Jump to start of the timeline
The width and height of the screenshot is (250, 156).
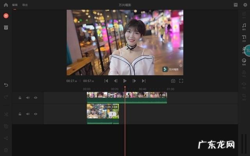(x=106, y=81)
